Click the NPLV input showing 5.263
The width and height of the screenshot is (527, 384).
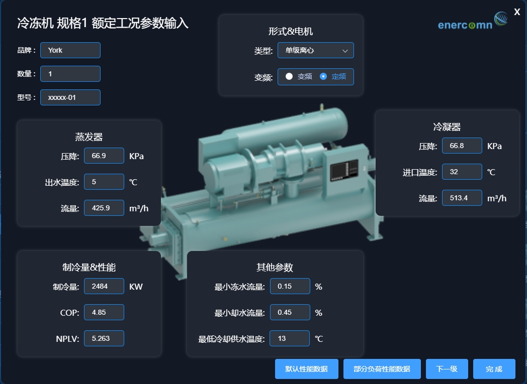(104, 338)
